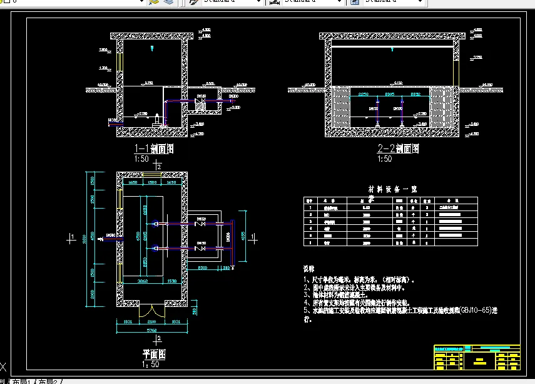This screenshot has width=535, height=384.
Task: Select the 2100 door width dimension
Action: (151, 321)
